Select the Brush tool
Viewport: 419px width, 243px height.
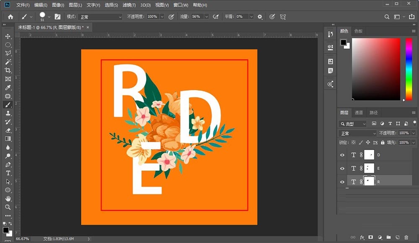[x=8, y=105]
